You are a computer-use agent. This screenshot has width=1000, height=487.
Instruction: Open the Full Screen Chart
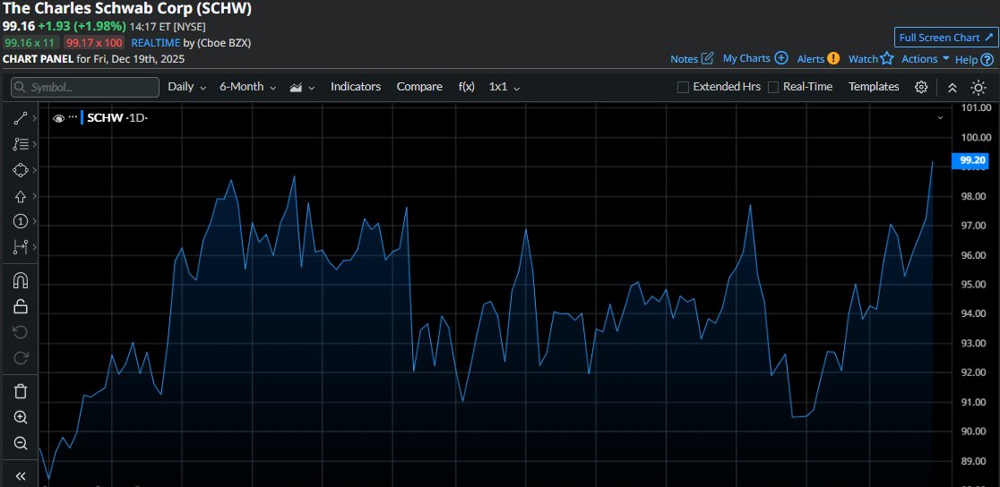coord(946,38)
